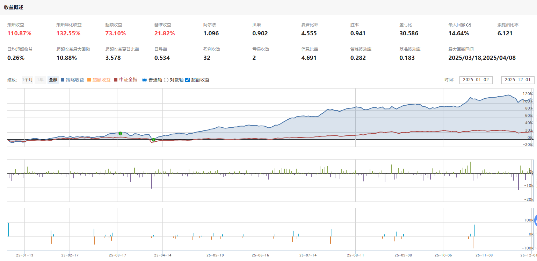Edit the end date field 2025-12-01
537x261 pixels.
pyautogui.click(x=518, y=80)
